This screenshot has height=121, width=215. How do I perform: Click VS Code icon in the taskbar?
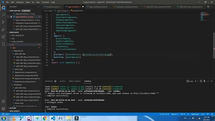[x=53, y=118]
